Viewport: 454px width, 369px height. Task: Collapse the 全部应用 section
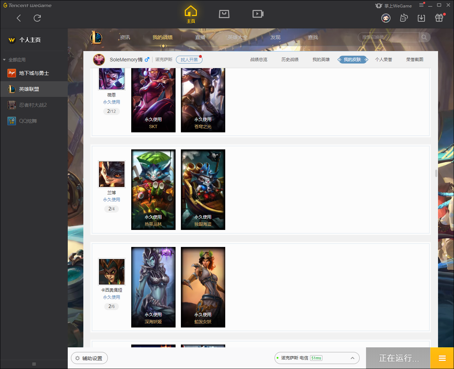pos(15,60)
